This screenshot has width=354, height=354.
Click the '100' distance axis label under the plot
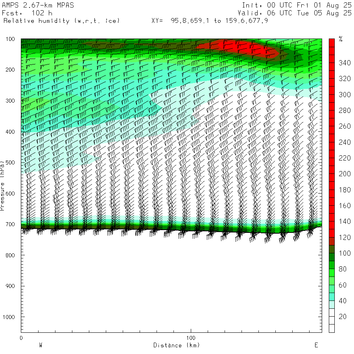click(x=191, y=338)
